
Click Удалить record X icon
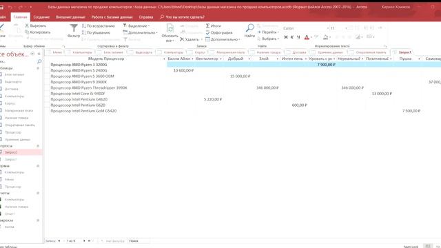tap(182, 39)
